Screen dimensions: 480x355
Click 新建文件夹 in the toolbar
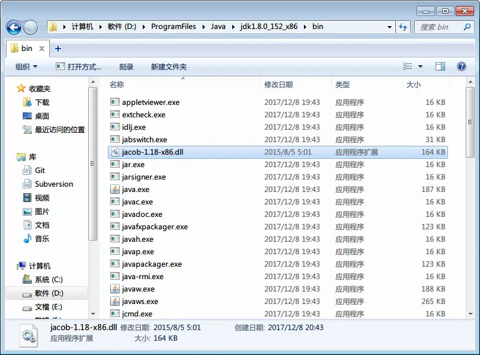[169, 67]
